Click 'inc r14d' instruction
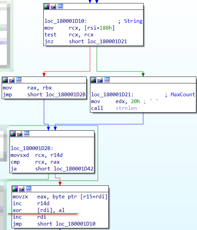Screen dimensions: 197x230 point(31,203)
